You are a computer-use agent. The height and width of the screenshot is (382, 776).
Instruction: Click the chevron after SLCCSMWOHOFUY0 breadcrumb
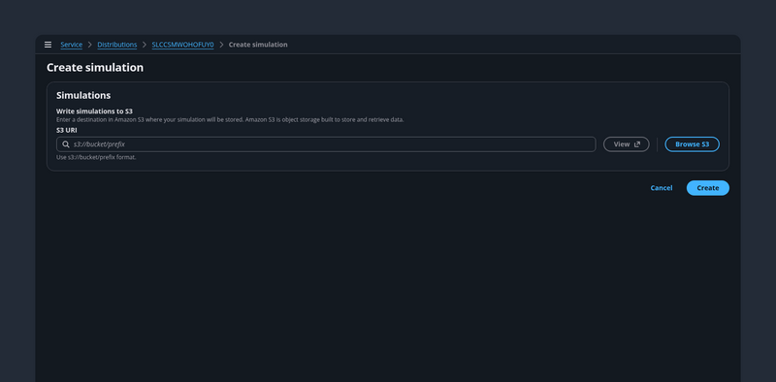pyautogui.click(x=221, y=45)
